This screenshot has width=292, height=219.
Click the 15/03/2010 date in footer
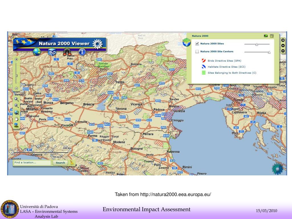[266, 211]
